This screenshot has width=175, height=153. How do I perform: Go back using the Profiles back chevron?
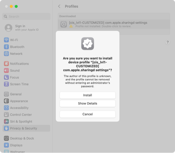point(59,6)
